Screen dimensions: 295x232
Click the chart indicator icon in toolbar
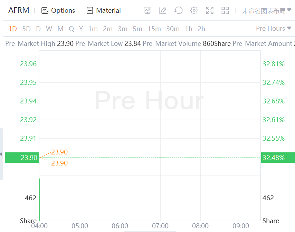point(147,11)
